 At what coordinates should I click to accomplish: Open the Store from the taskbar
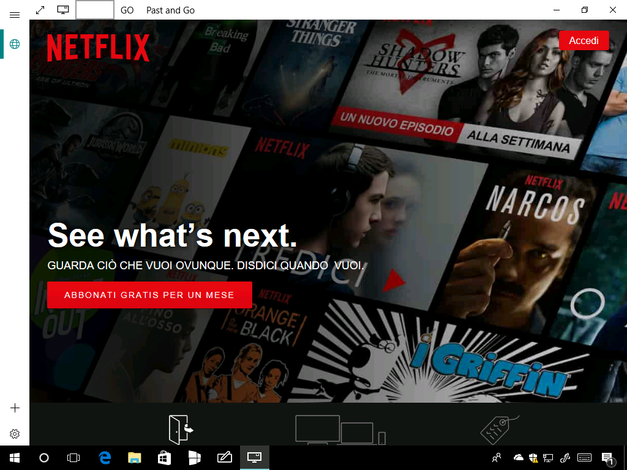click(x=164, y=458)
